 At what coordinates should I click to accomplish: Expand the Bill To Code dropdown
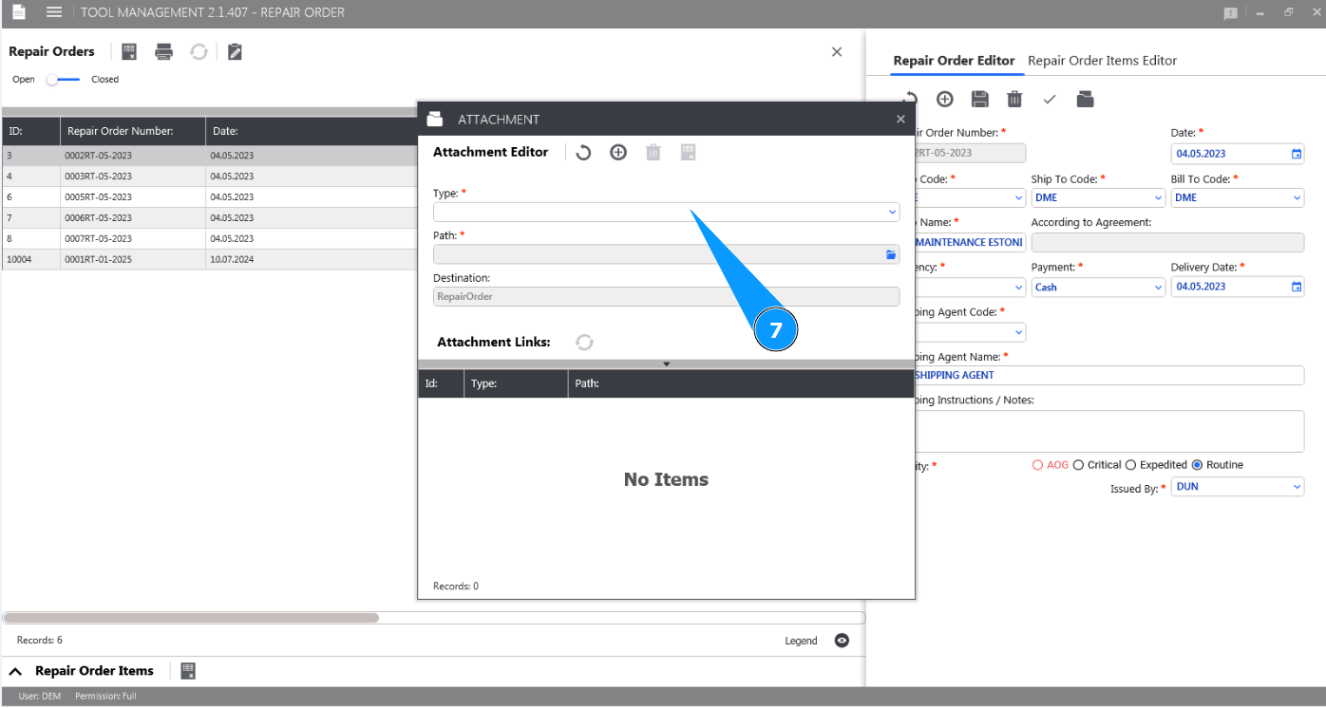pyautogui.click(x=1298, y=198)
